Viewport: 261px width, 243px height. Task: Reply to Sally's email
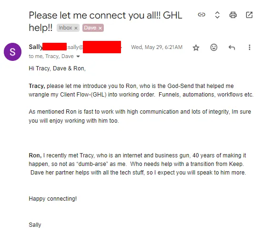tap(231, 48)
